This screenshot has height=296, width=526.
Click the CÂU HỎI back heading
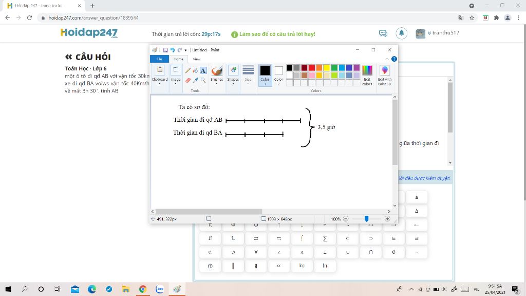point(88,57)
